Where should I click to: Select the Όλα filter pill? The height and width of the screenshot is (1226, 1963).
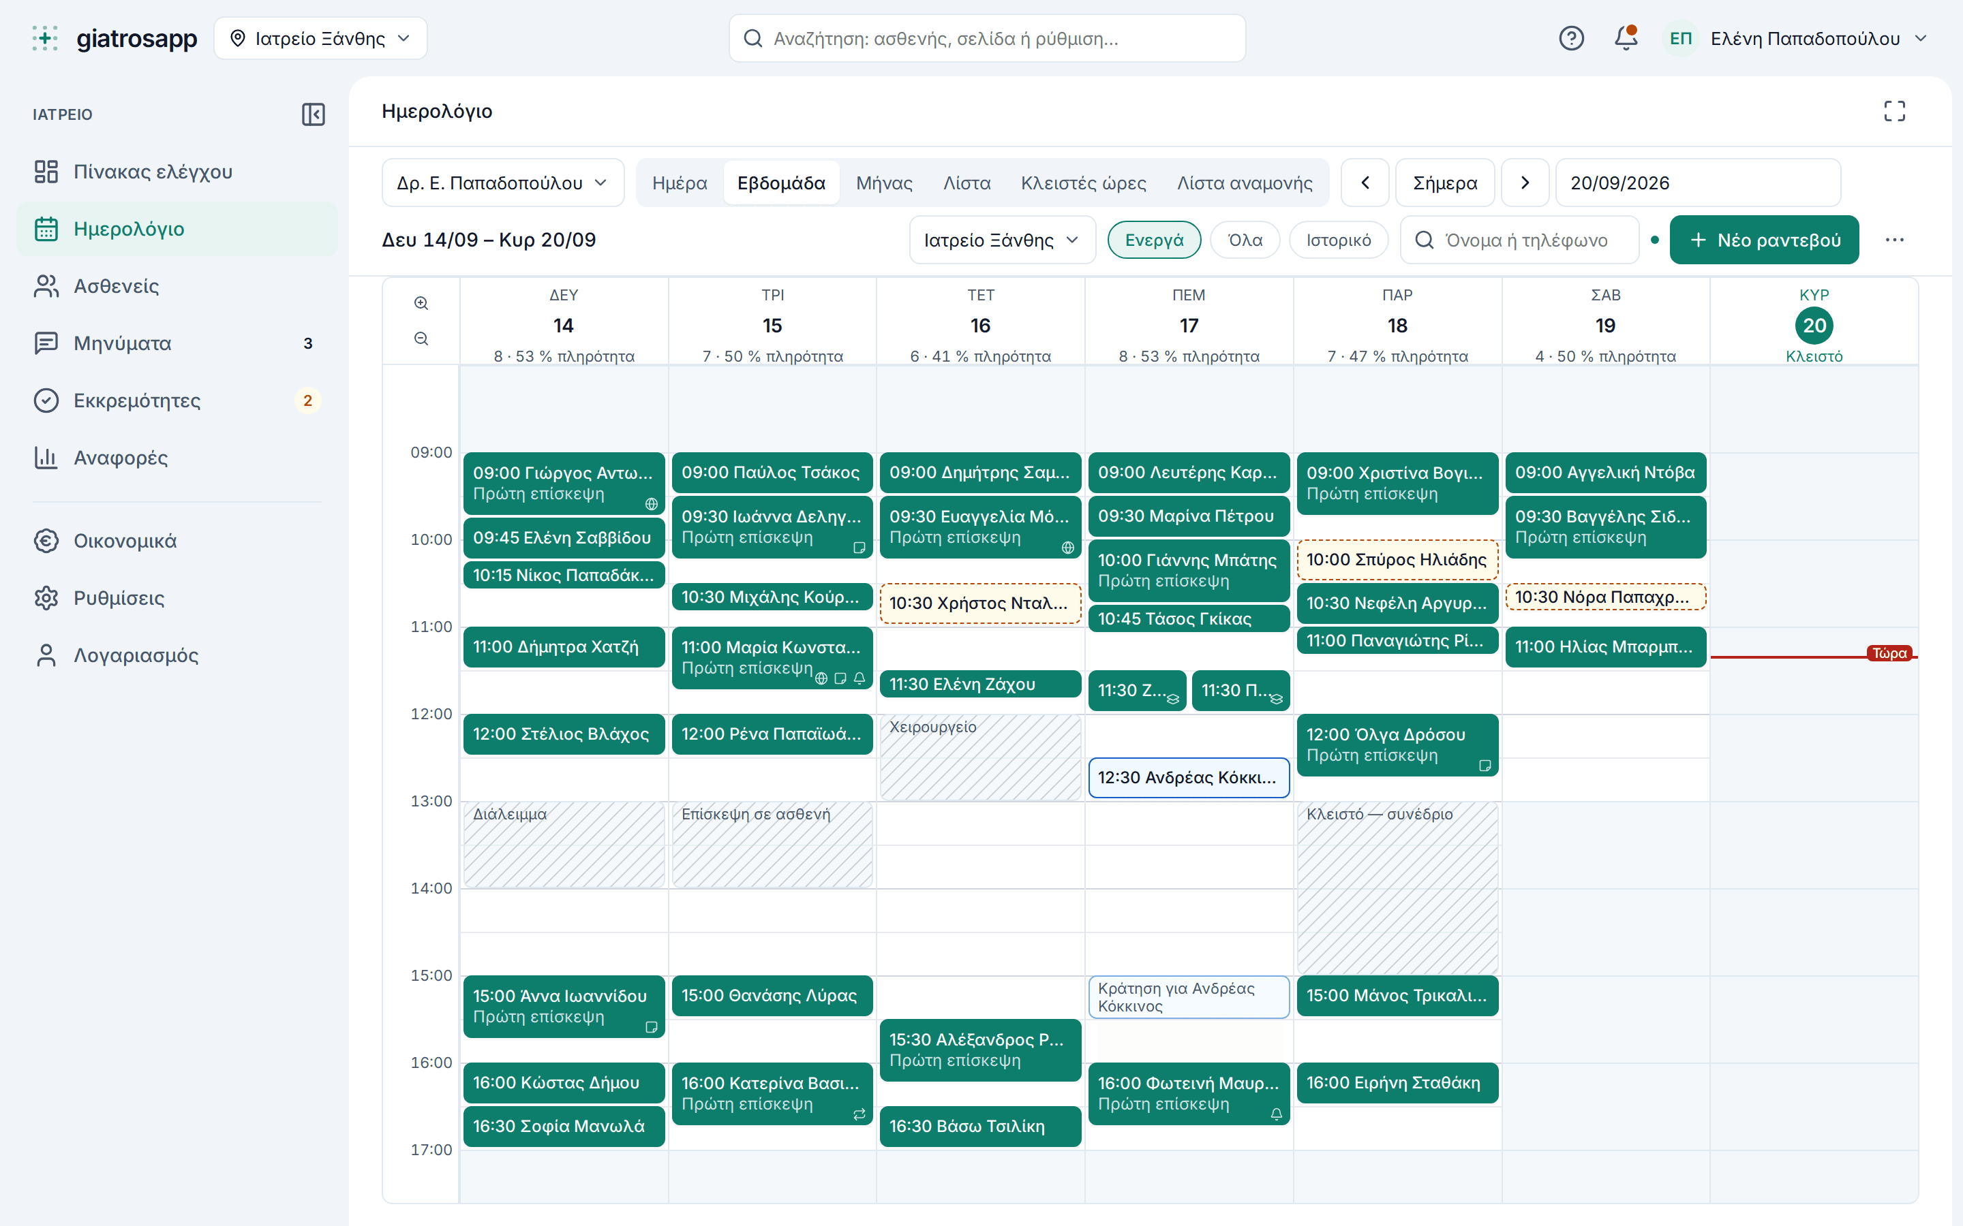pos(1245,240)
